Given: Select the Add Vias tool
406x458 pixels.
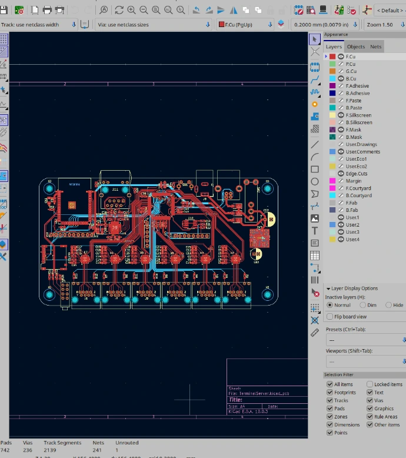Looking at the screenshot, I should pyautogui.click(x=315, y=104).
